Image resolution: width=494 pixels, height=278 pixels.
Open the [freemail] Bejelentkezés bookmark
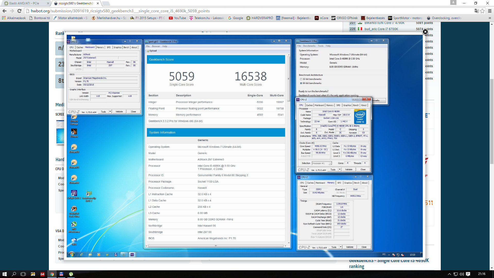pos(294,18)
